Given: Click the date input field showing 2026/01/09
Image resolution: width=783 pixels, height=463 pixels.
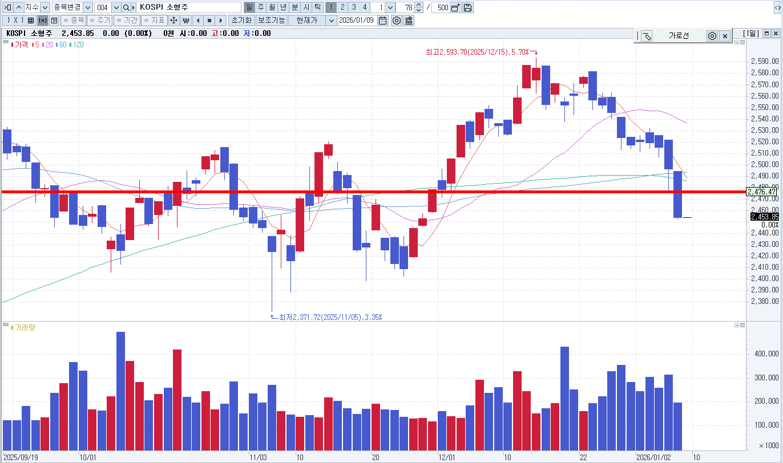Looking at the screenshot, I should [357, 21].
